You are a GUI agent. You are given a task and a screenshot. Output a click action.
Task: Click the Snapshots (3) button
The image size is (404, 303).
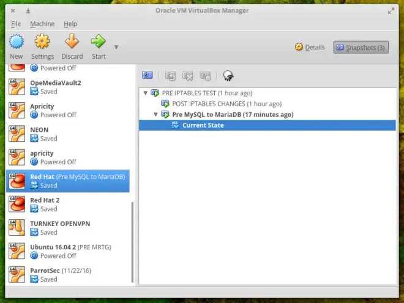361,47
